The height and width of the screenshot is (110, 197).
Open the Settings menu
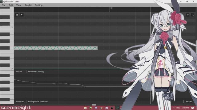(39, 5)
